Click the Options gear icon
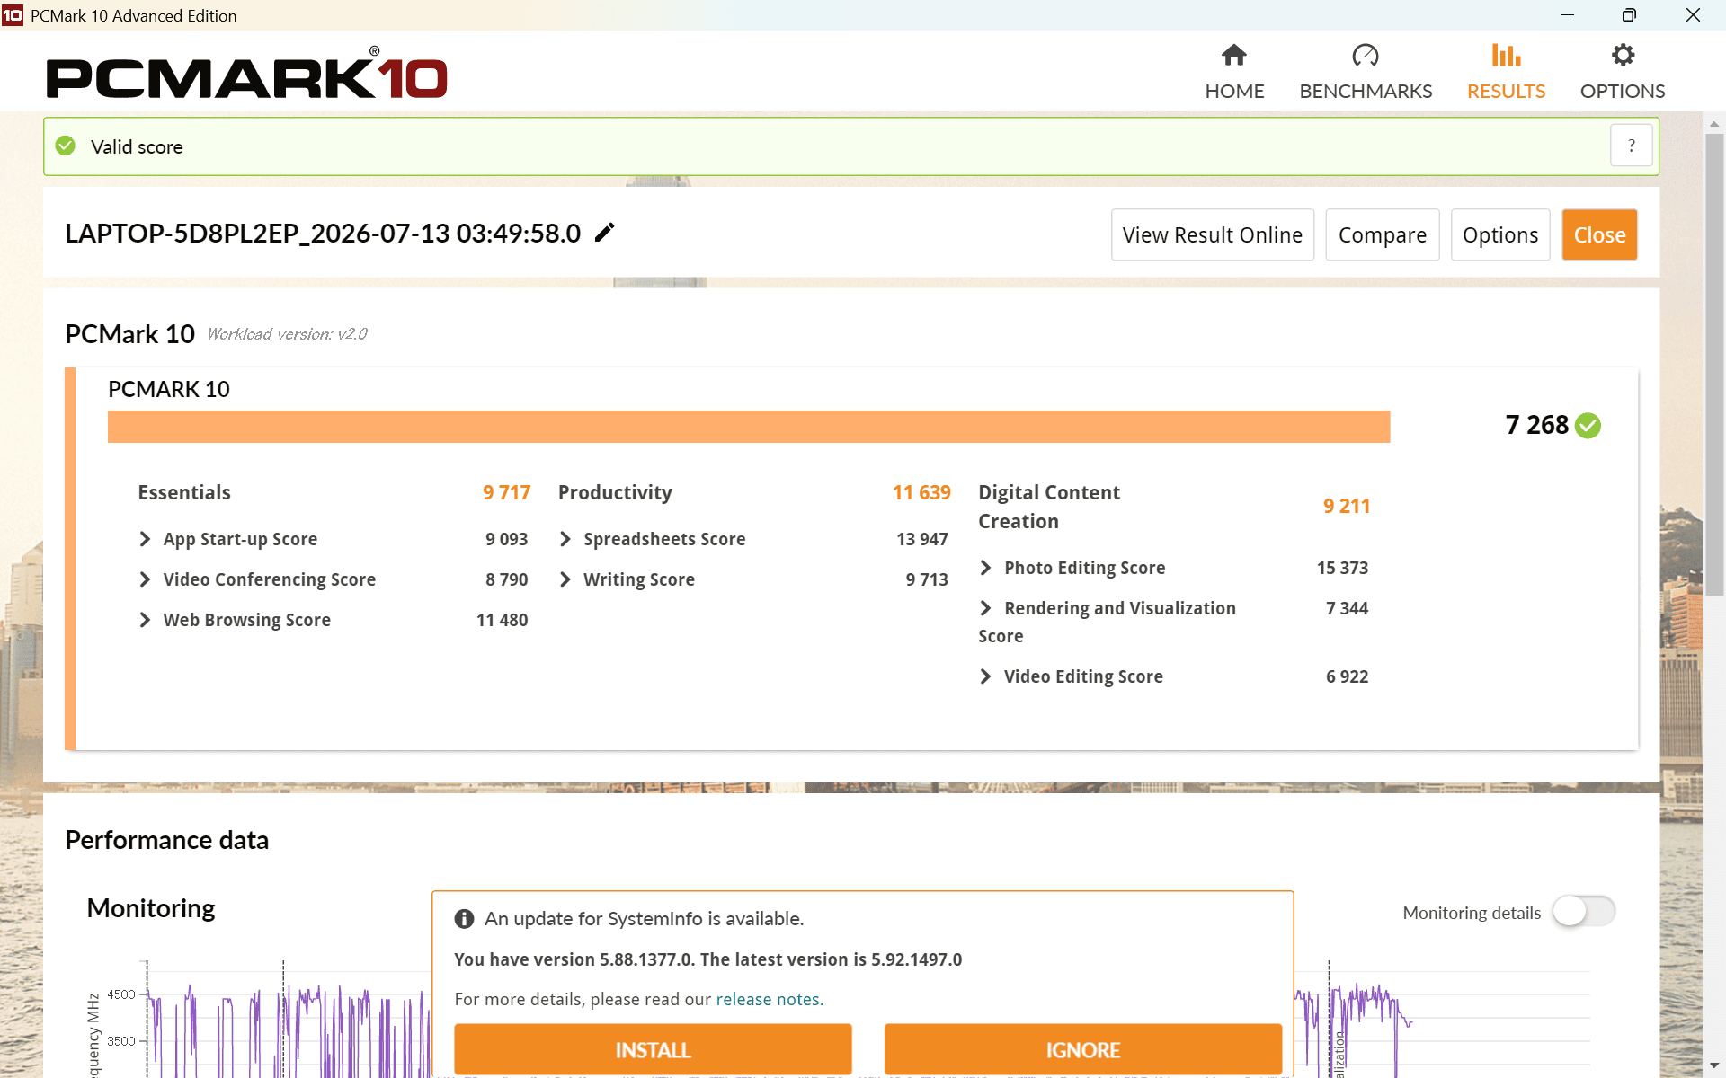This screenshot has height=1078, width=1726. 1623,56
